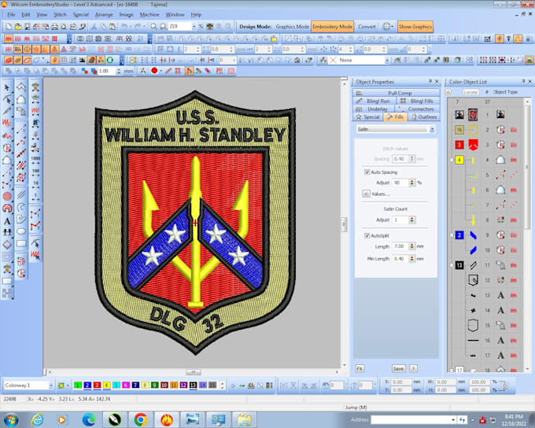Click the spacing unit field showing 1.00

click(x=107, y=71)
